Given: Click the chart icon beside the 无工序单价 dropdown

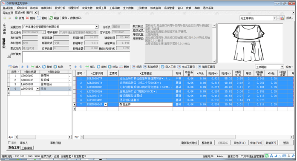Looking at the screenshot, I should click(283, 18).
